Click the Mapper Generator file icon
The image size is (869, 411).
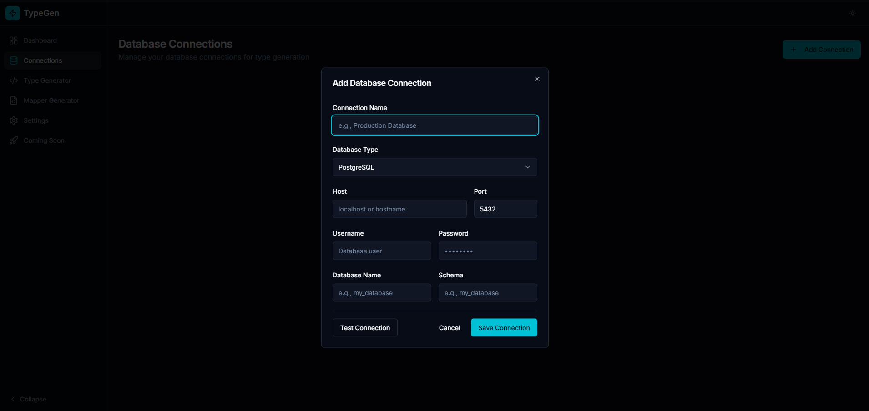click(14, 100)
